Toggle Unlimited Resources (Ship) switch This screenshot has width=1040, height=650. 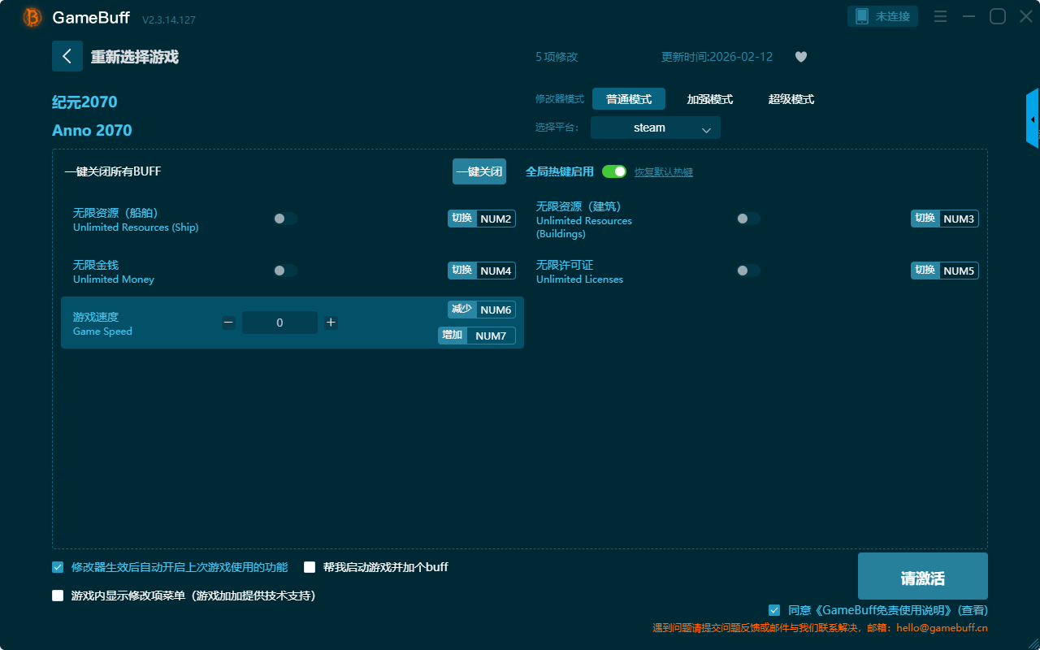(x=285, y=219)
